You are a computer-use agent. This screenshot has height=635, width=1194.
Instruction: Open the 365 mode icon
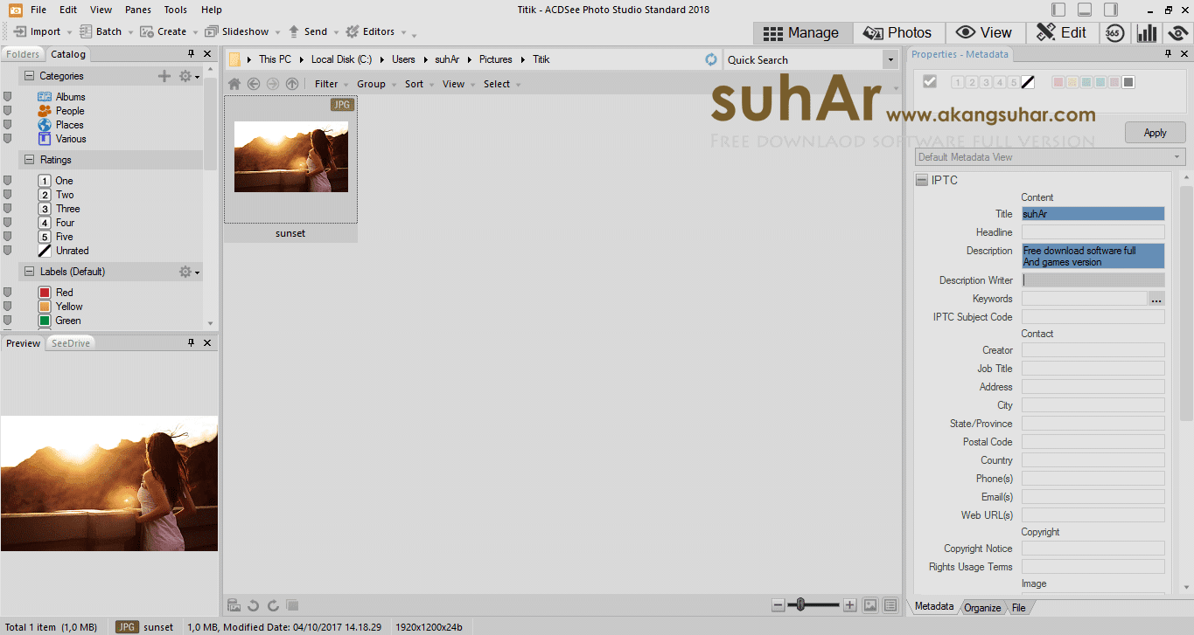pyautogui.click(x=1114, y=33)
